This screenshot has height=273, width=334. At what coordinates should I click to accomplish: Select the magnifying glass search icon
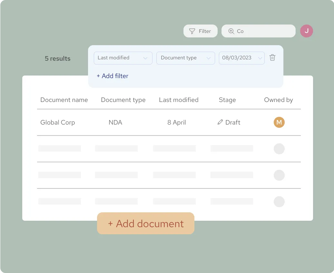[231, 31]
